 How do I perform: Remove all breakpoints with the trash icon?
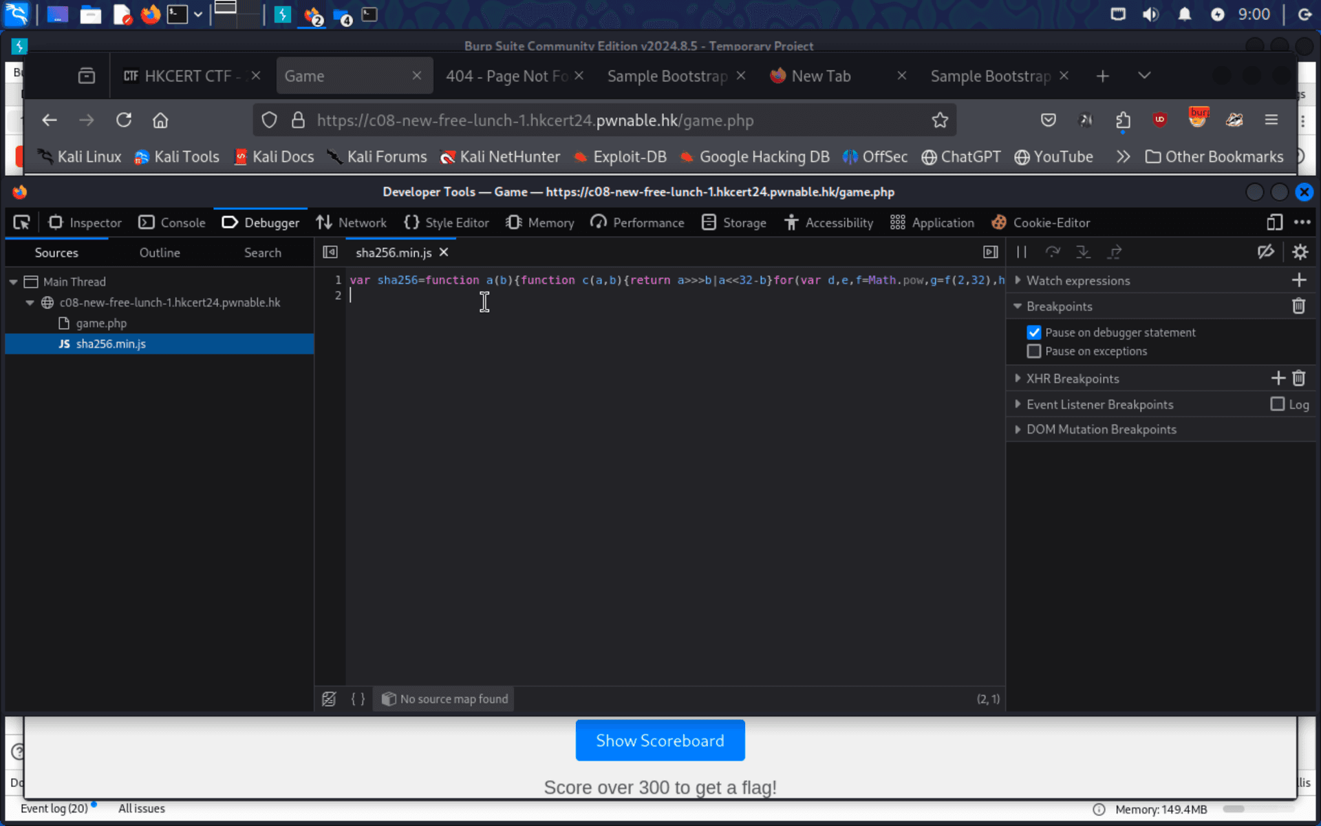coord(1299,306)
